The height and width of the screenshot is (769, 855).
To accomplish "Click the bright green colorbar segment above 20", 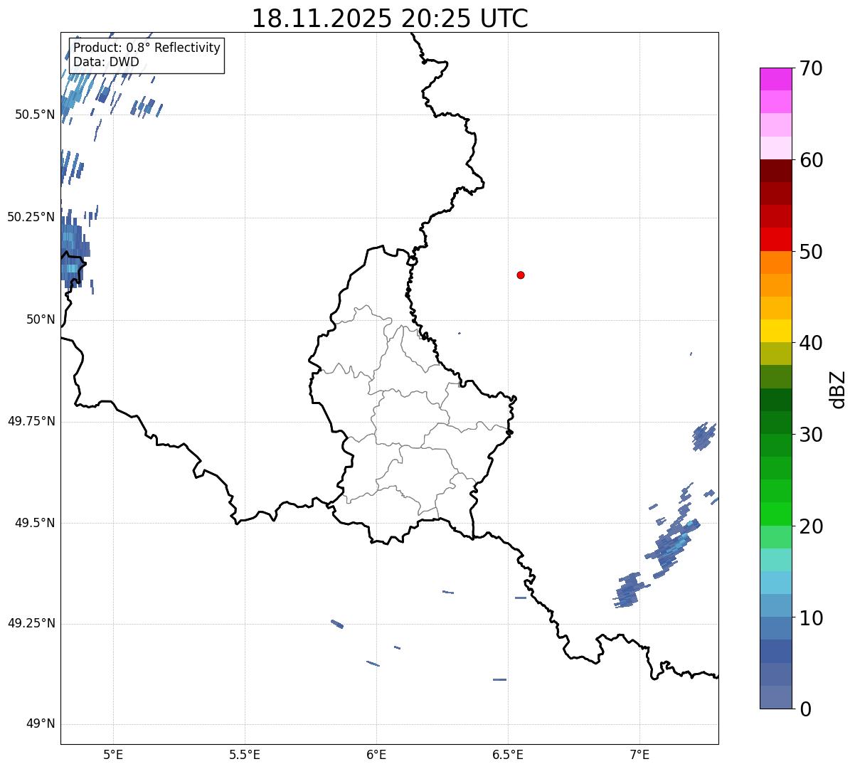I will pyautogui.click(x=775, y=514).
